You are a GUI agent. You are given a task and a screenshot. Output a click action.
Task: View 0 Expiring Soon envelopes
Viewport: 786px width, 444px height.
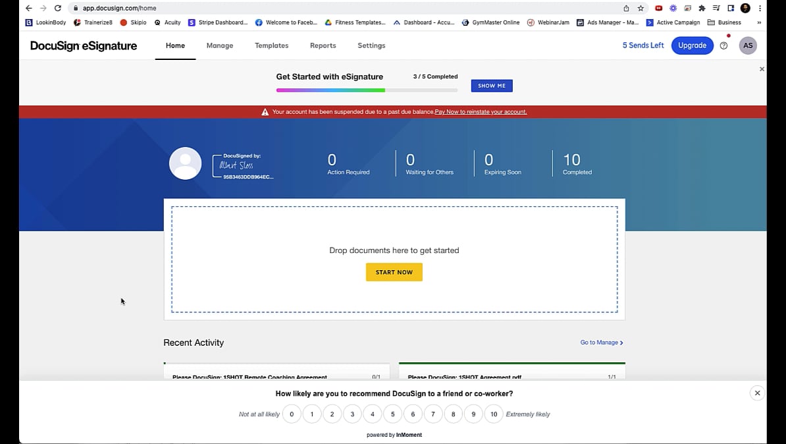(x=503, y=163)
